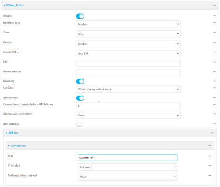Open the dash menu on vzwinternet header
The width and height of the screenshot is (220, 187).
(x=210, y=146)
